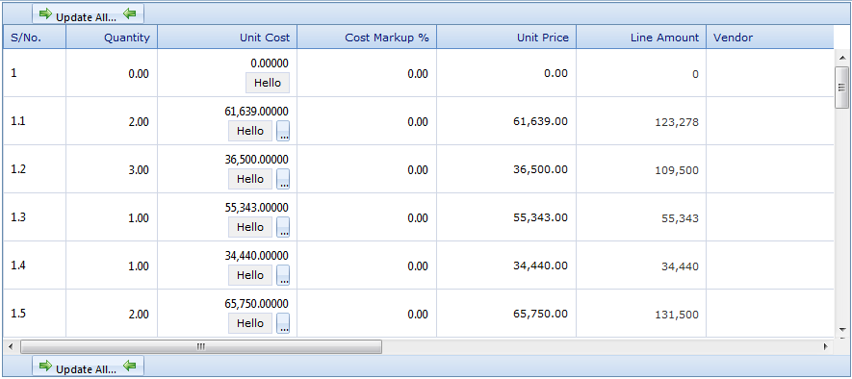Click unit price 61,639.00
The image size is (852, 379).
click(541, 121)
